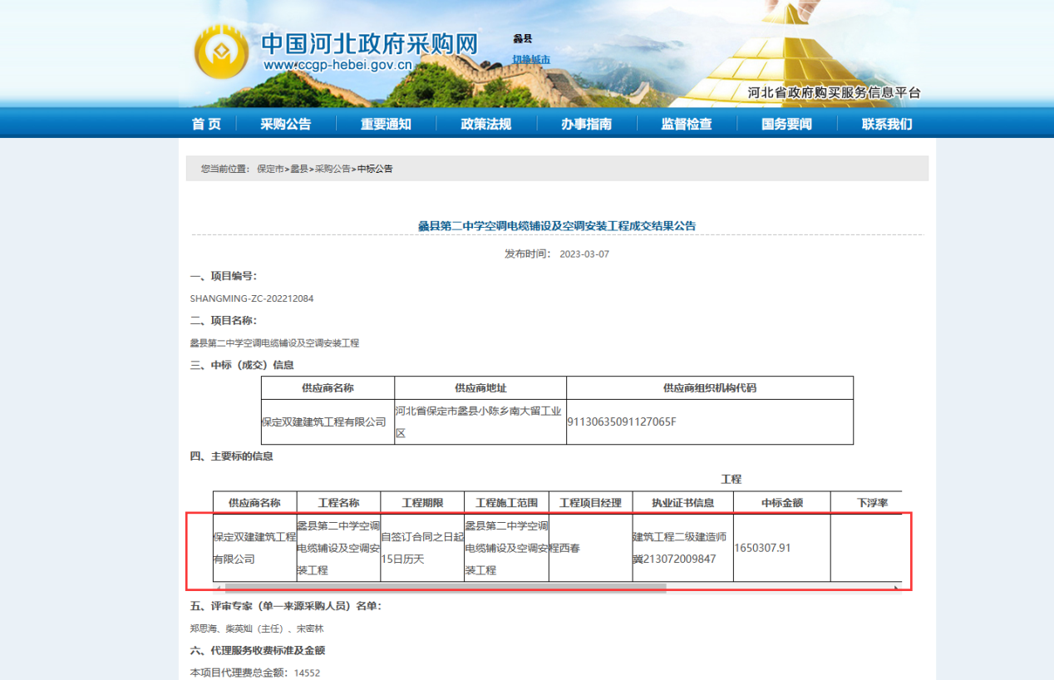The height and width of the screenshot is (680, 1054).
Task: Click the 工程 label above the table
Action: click(x=731, y=479)
